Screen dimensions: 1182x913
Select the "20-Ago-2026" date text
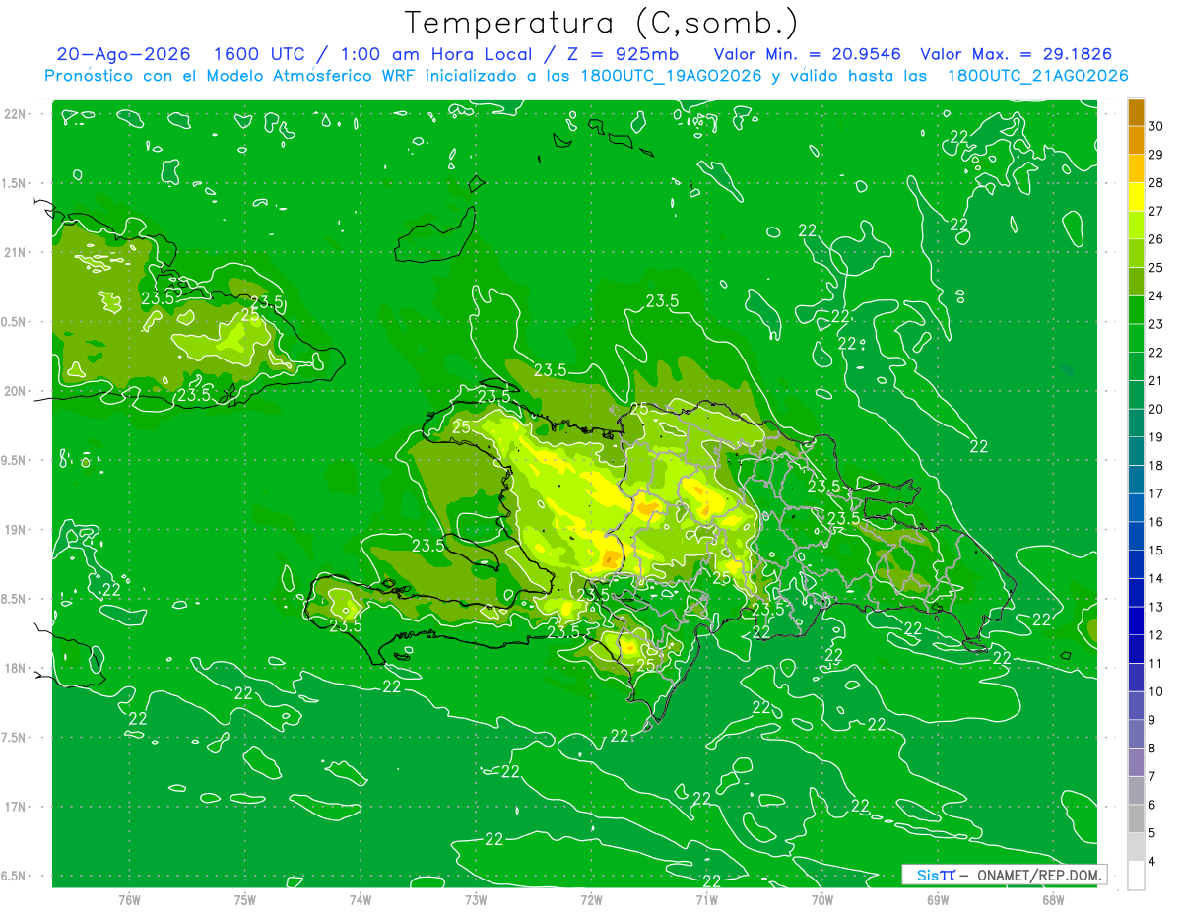pos(123,54)
